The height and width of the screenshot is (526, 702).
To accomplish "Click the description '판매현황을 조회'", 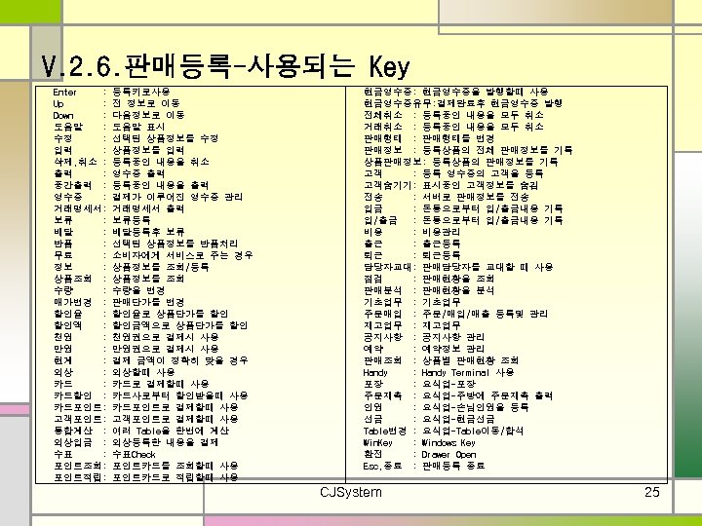I will point(458,279).
